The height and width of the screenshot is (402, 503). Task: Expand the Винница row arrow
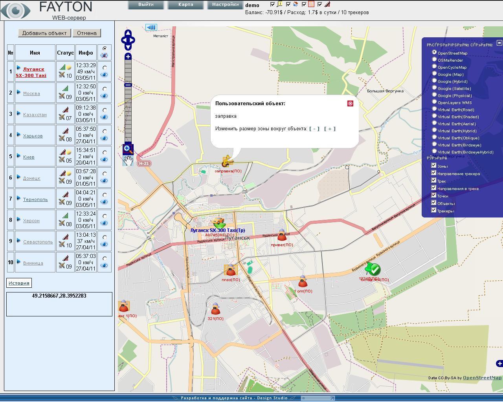(x=18, y=262)
